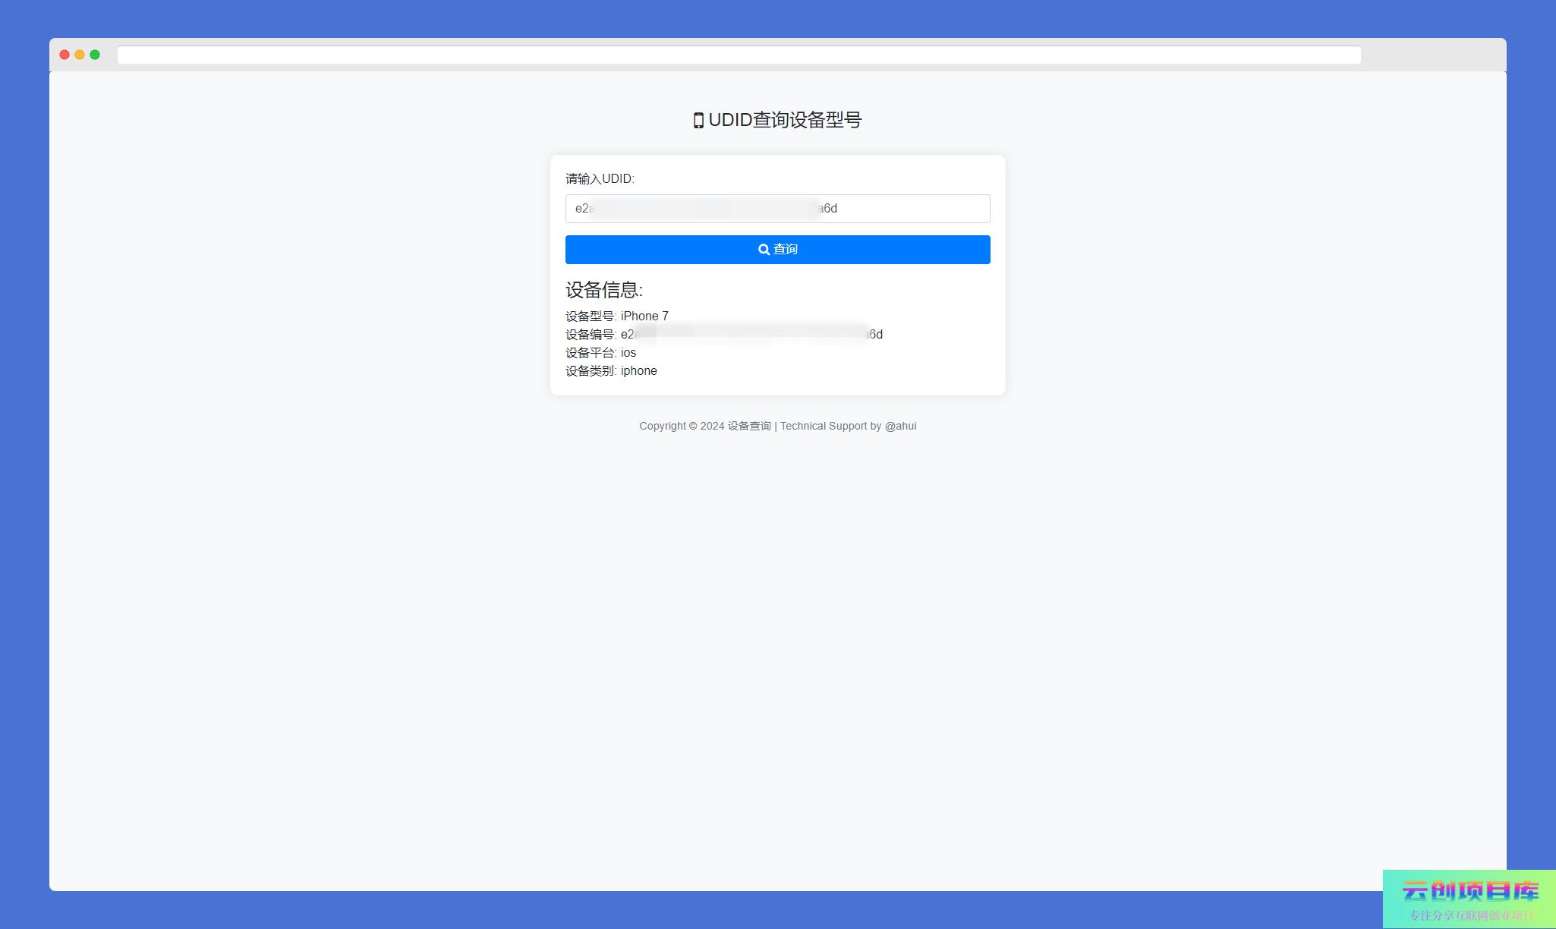Click the 设备型号 iPhone 7 line

617,316
